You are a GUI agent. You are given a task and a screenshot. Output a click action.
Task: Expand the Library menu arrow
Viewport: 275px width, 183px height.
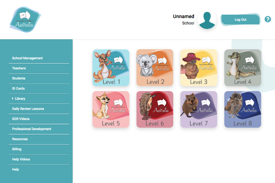[x=12, y=99]
